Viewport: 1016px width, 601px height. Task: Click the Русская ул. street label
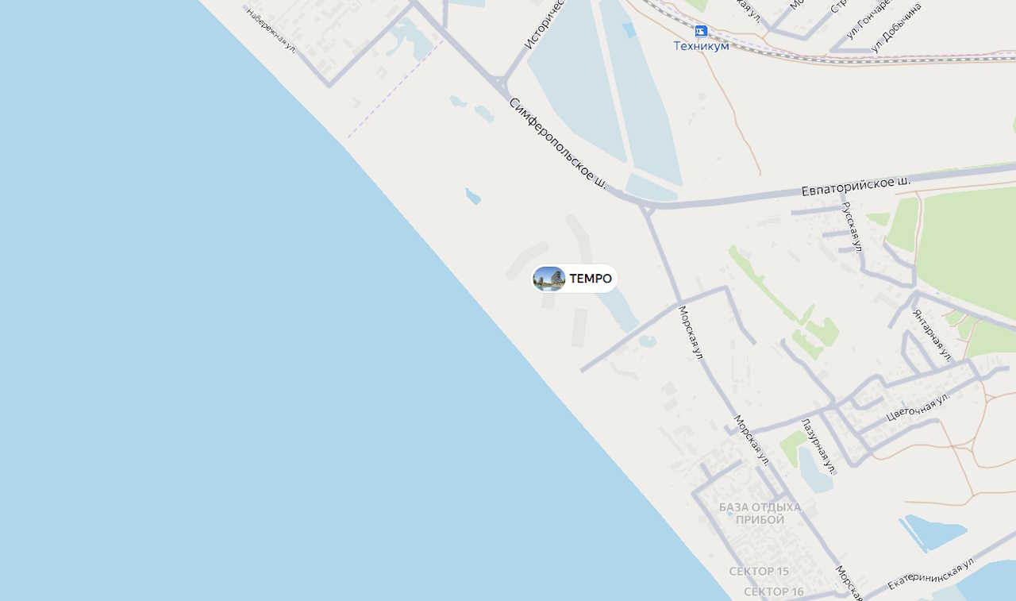[852, 226]
